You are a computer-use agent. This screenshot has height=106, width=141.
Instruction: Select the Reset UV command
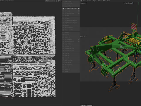click(x=71, y=58)
